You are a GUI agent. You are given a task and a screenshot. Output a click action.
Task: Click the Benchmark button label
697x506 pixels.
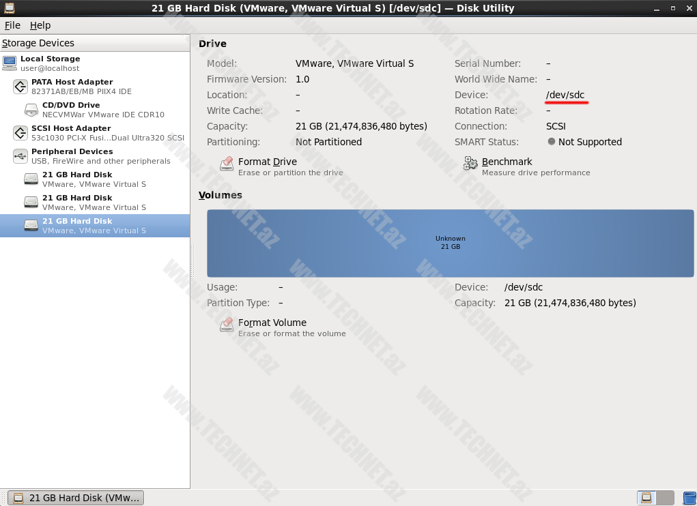pyautogui.click(x=507, y=162)
